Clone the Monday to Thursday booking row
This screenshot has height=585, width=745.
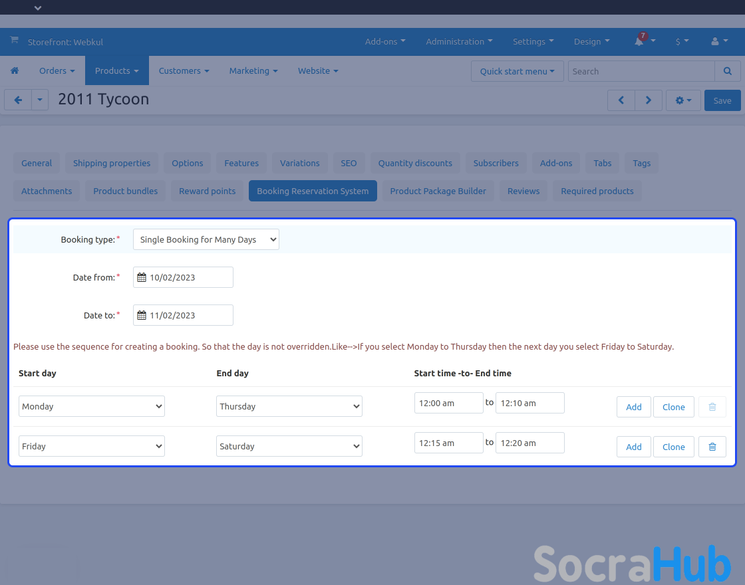pyautogui.click(x=673, y=407)
